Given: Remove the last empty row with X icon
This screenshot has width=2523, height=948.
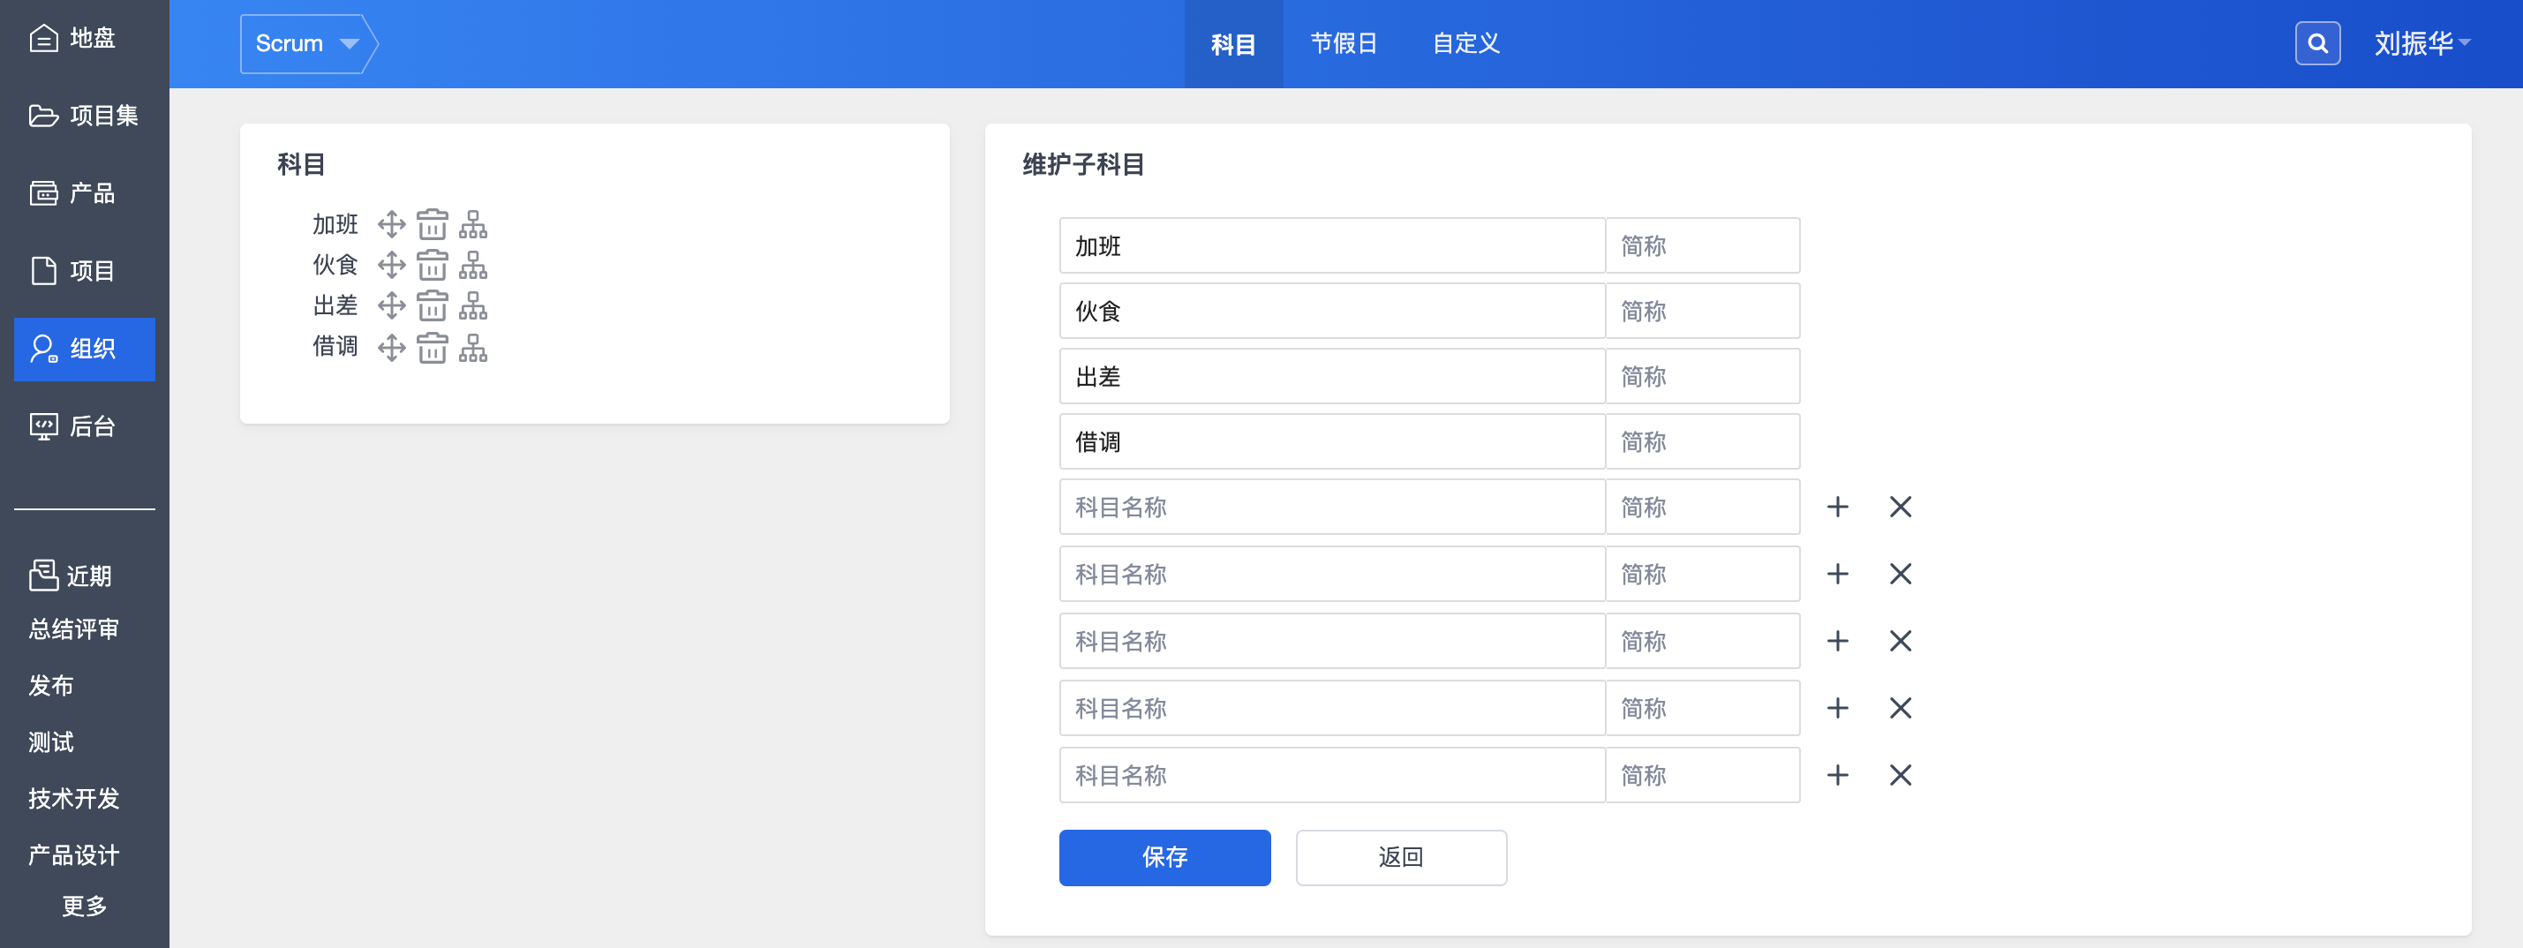Looking at the screenshot, I should (x=1900, y=776).
